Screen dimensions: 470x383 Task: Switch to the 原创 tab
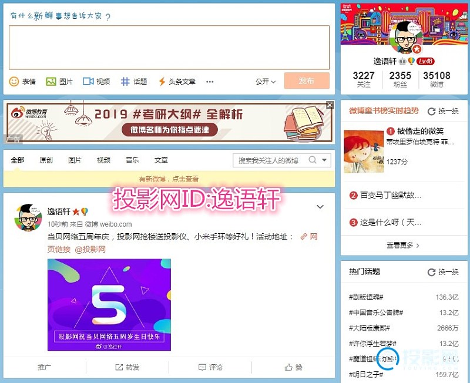46,160
